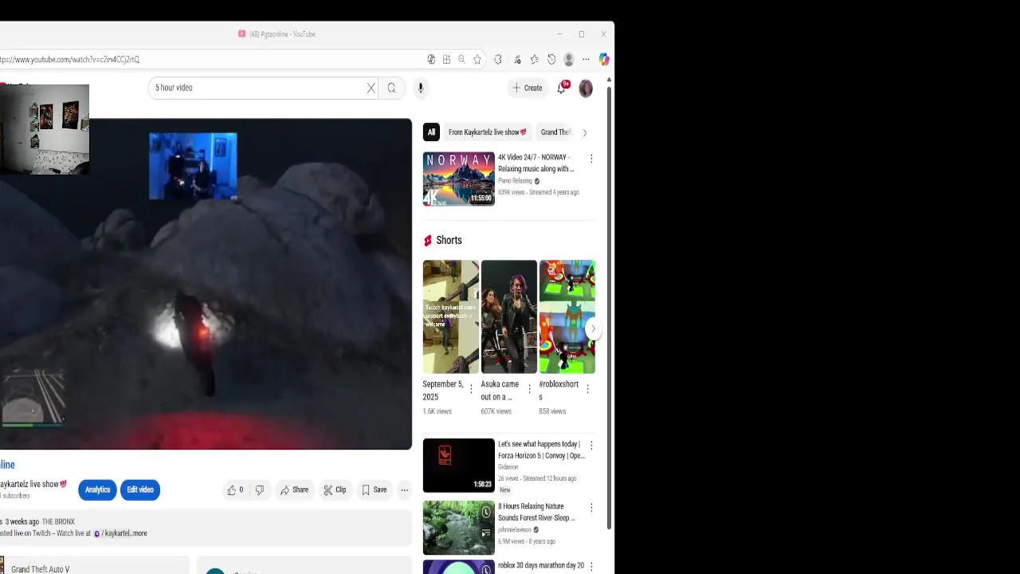Click the browser address bar URL

pyautogui.click(x=70, y=59)
